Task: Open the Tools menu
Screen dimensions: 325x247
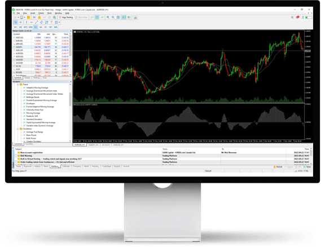Action: pos(49,13)
